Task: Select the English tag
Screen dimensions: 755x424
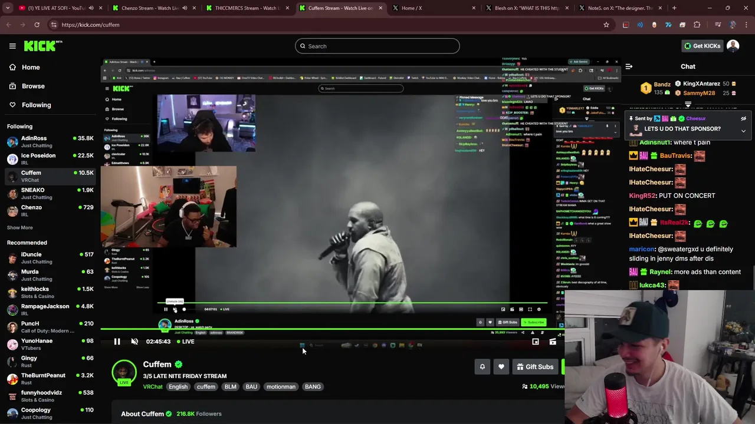Action: click(x=178, y=387)
